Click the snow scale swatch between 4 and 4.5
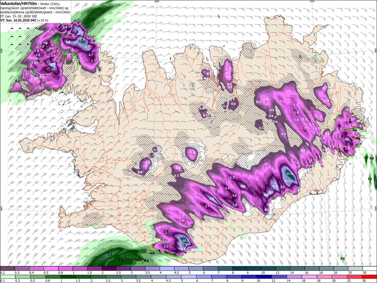This screenshot has height=283, width=377. point(167,269)
